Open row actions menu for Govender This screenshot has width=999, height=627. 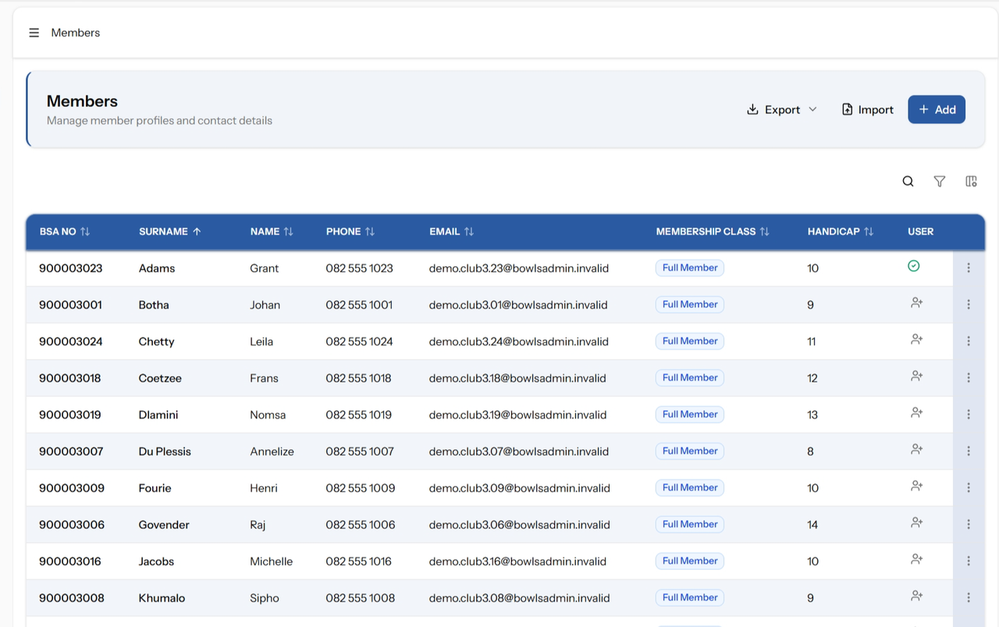pos(969,525)
